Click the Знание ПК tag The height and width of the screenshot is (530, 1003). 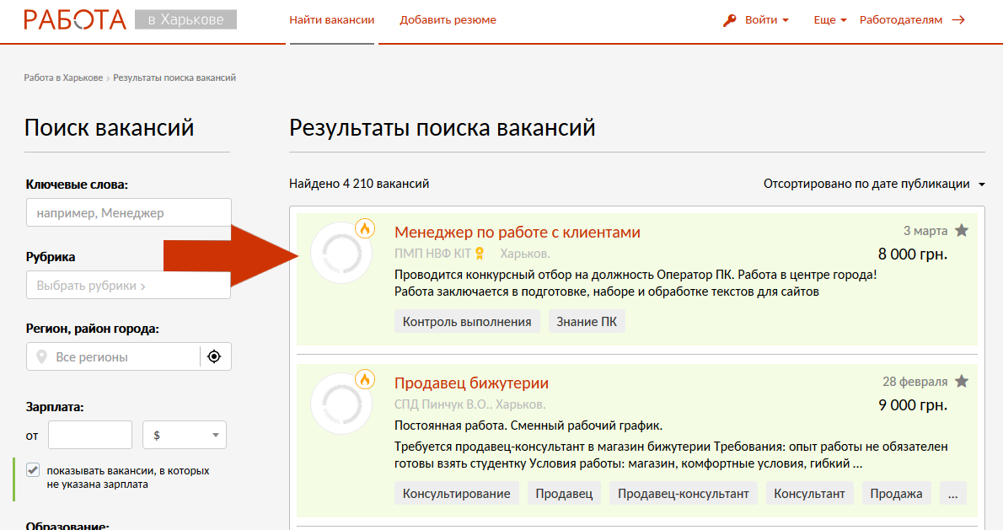[x=587, y=321]
